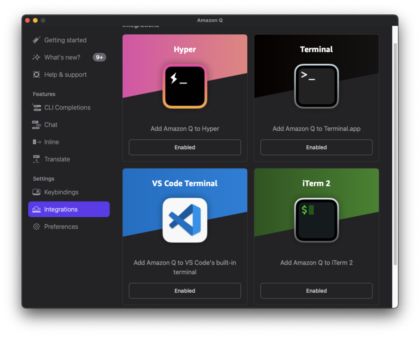This screenshot has width=420, height=337.
Task: Click the 9+ notification badge
Action: pyautogui.click(x=99, y=57)
